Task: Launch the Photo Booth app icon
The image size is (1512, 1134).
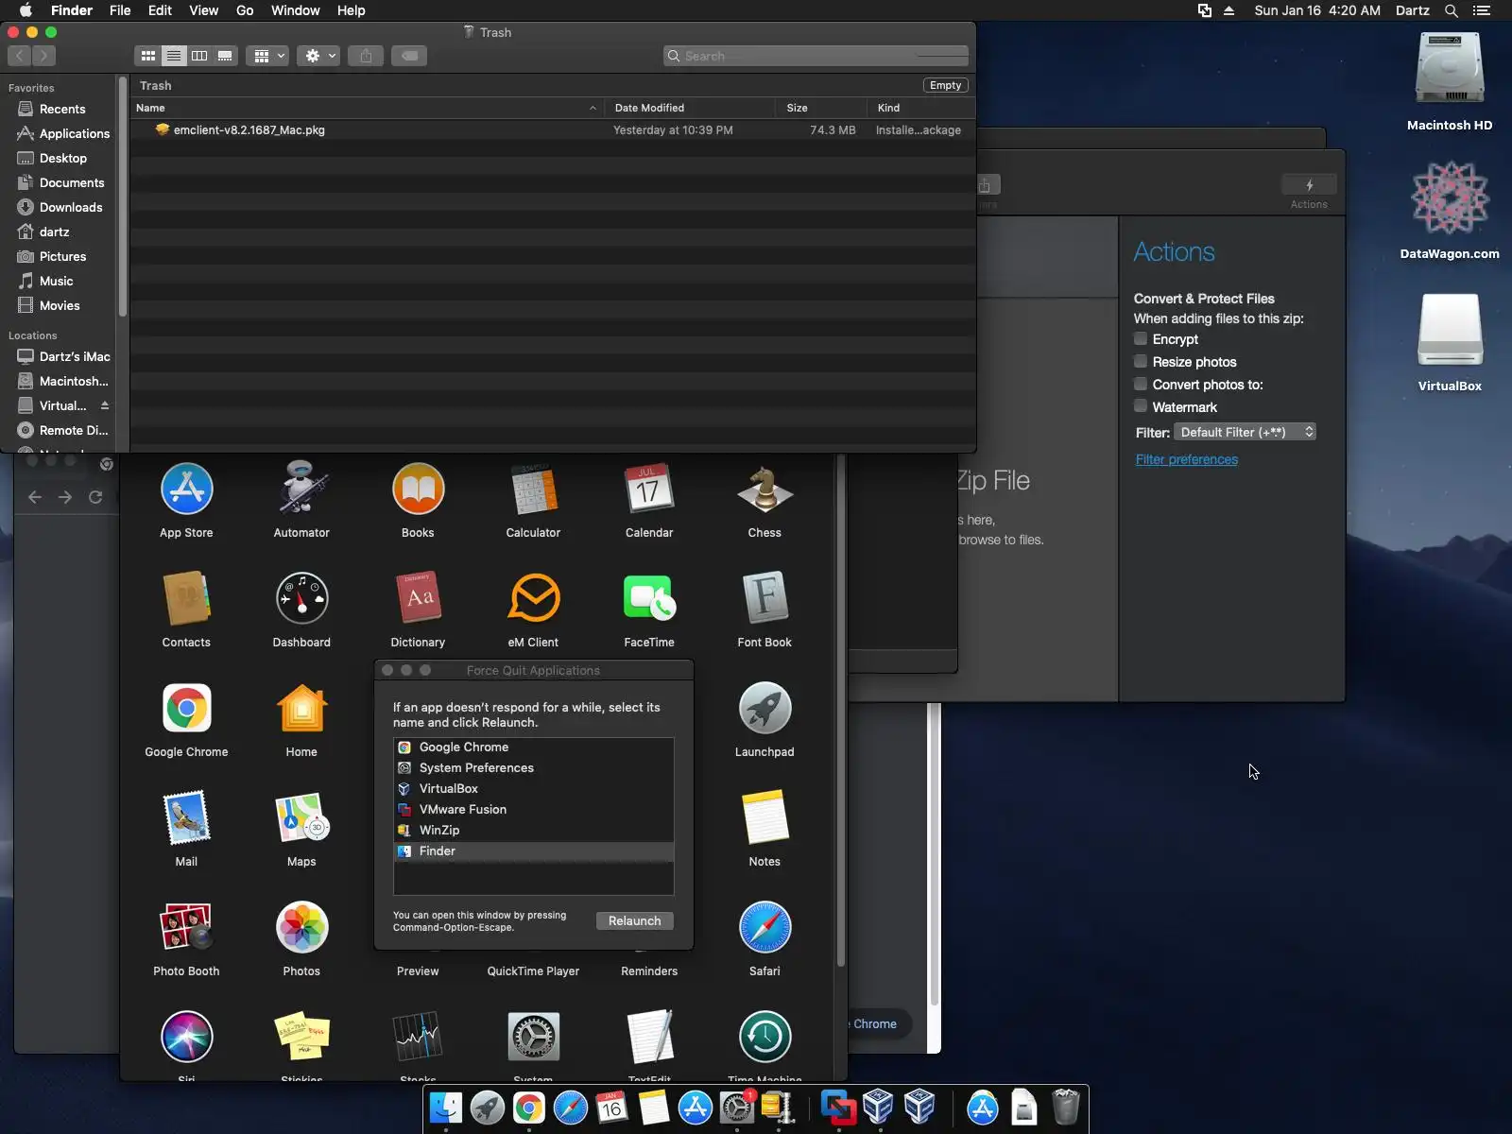Action: 186,928
